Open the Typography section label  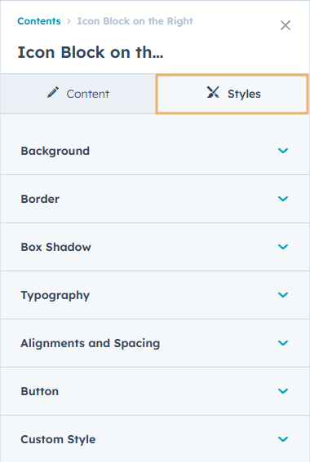coord(55,295)
